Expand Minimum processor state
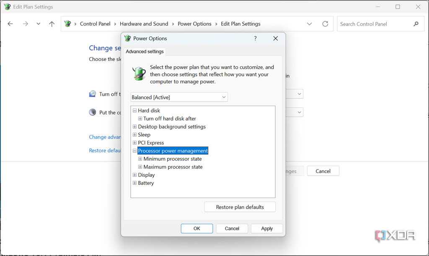The image size is (429, 256). click(140, 159)
